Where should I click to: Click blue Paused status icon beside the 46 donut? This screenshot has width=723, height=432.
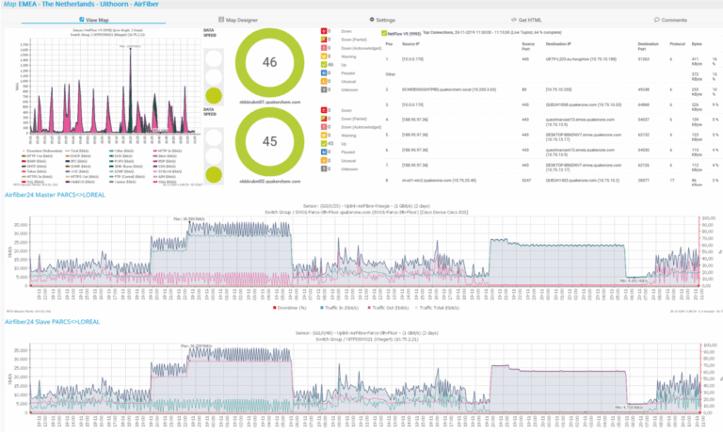(324, 72)
